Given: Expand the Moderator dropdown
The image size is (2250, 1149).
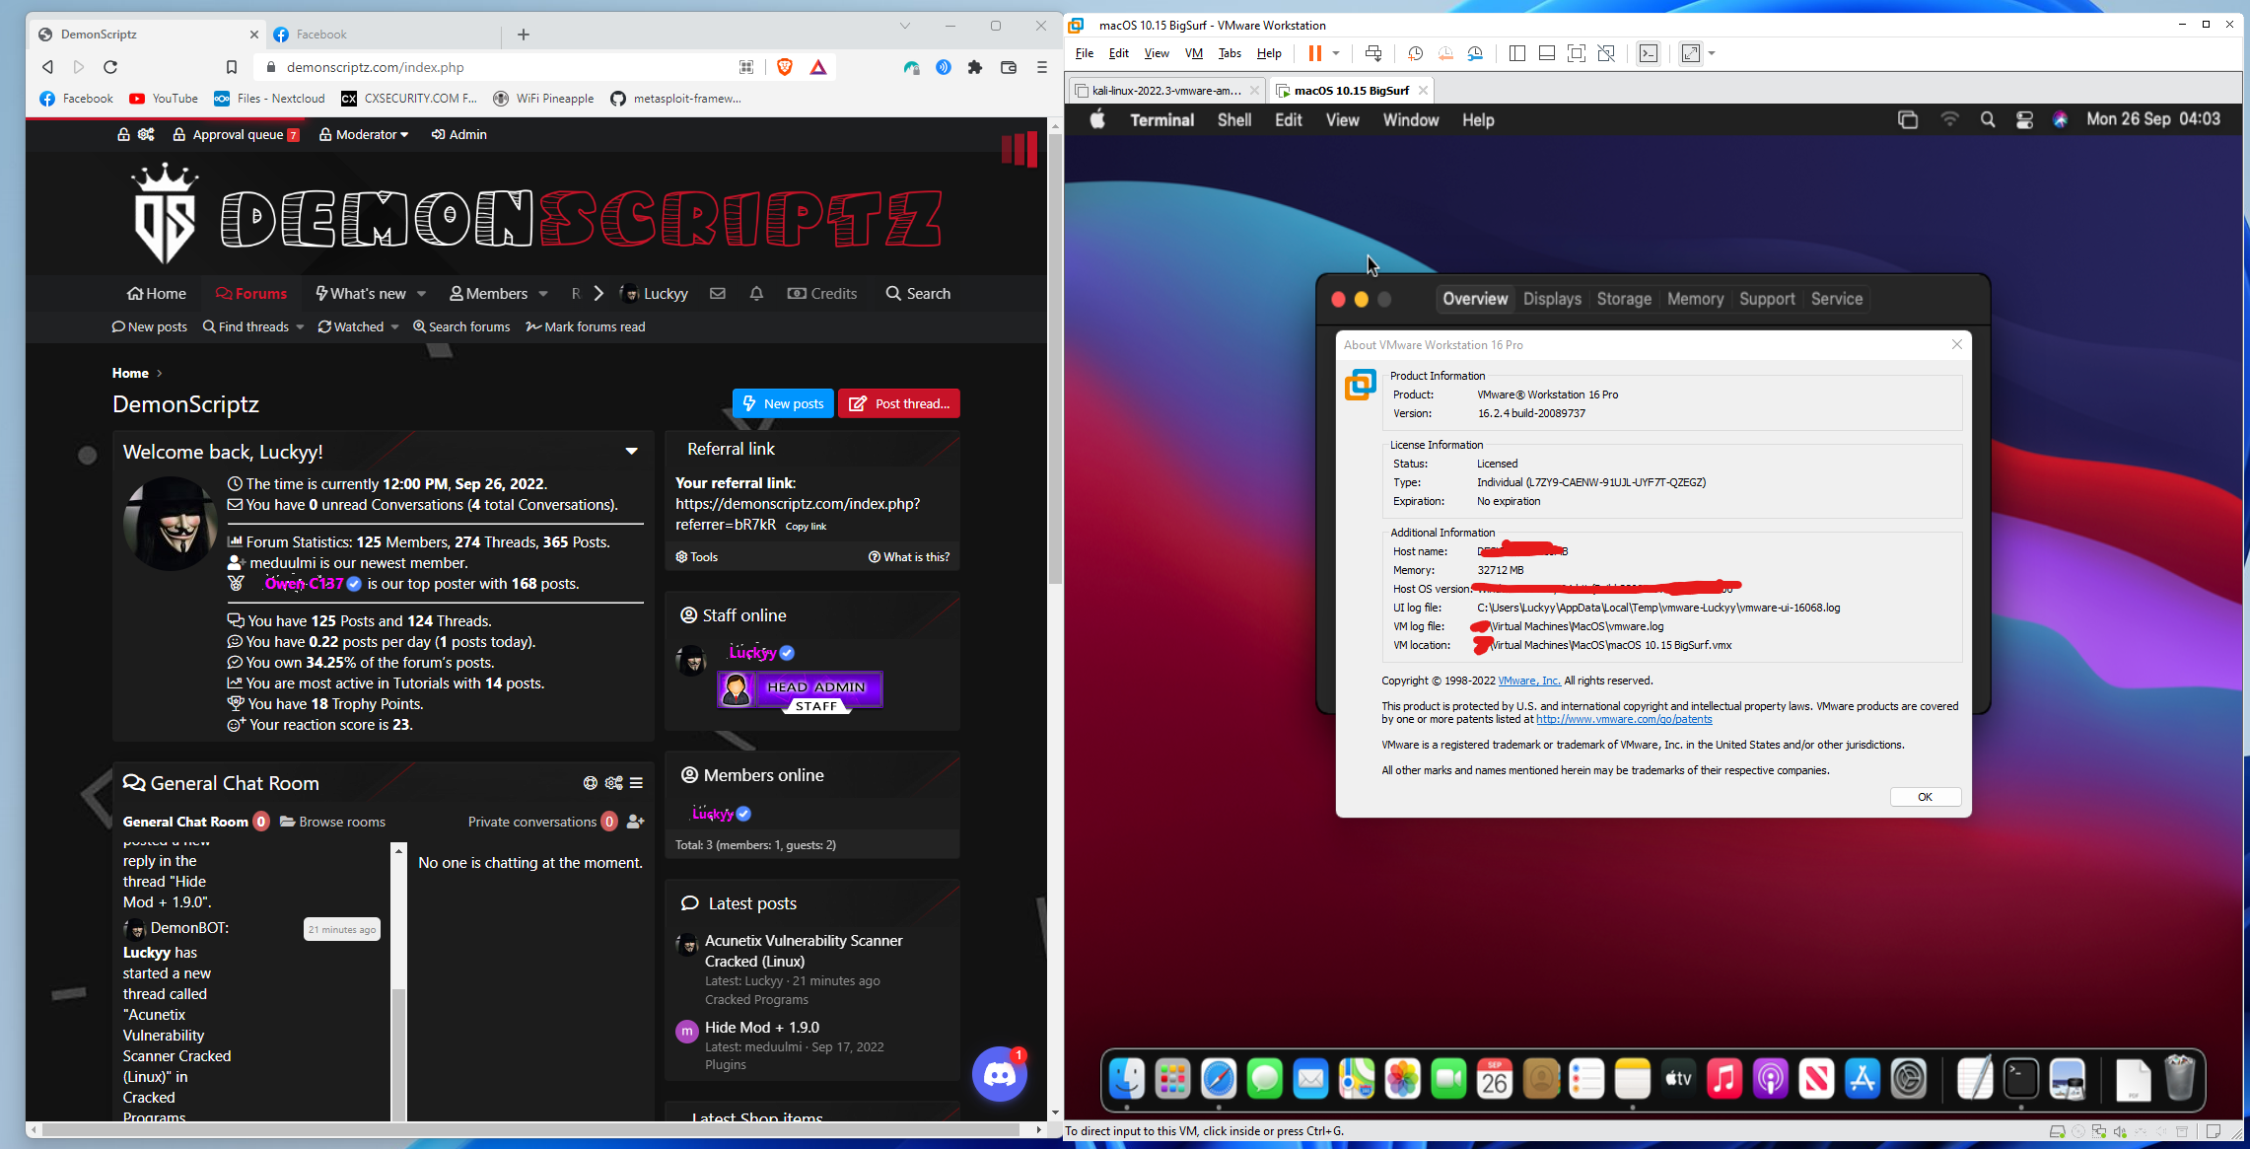Looking at the screenshot, I should [364, 134].
